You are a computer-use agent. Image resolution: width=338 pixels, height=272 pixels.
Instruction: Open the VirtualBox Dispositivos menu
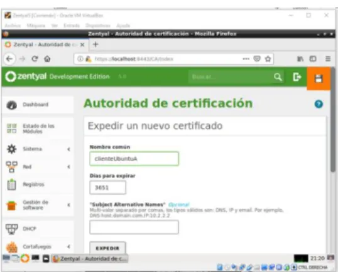[98, 26]
